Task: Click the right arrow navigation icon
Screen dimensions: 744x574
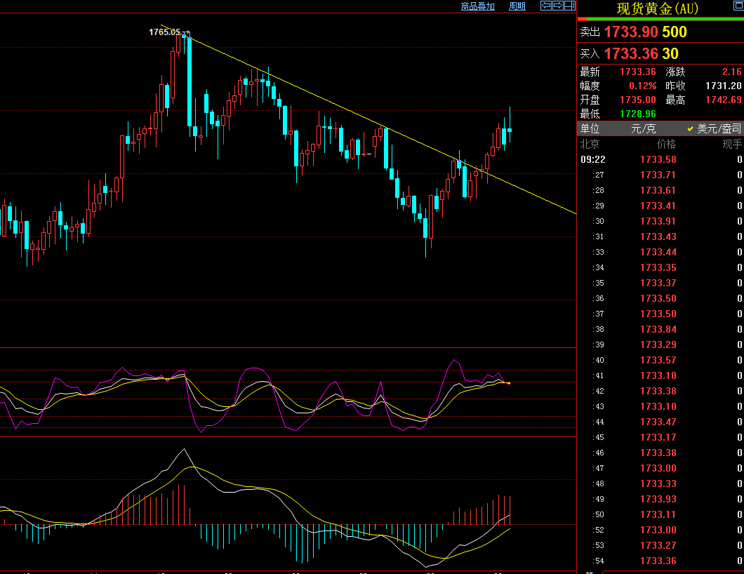Action: 557,6
